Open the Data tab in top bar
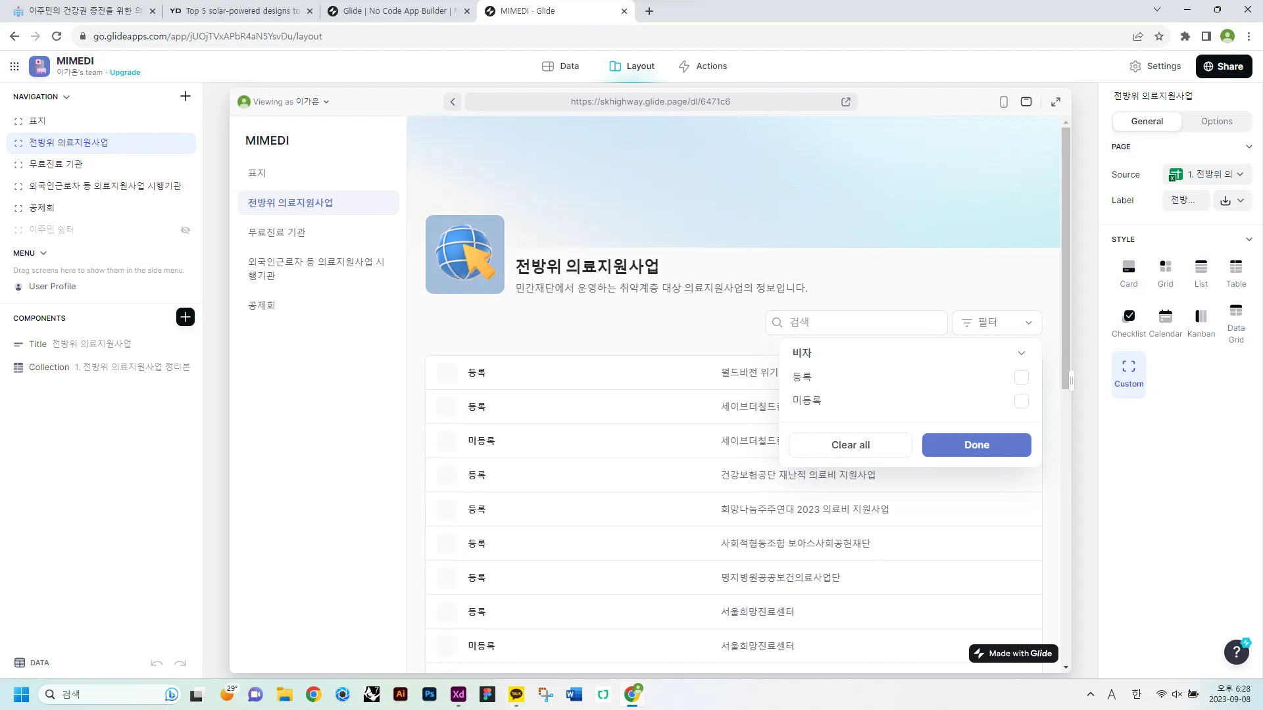 pos(560,66)
